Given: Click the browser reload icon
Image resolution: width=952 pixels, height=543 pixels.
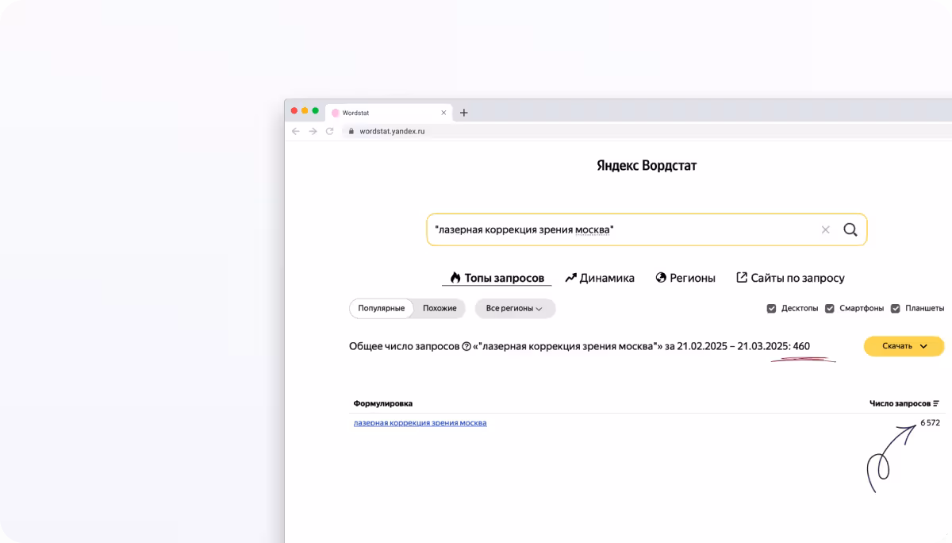Looking at the screenshot, I should click(x=329, y=131).
